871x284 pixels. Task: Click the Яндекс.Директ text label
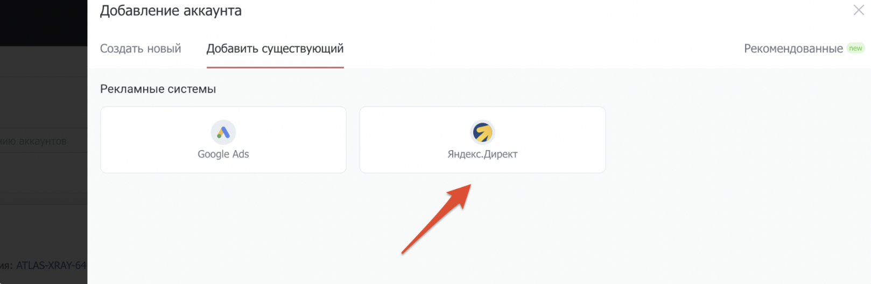point(482,154)
